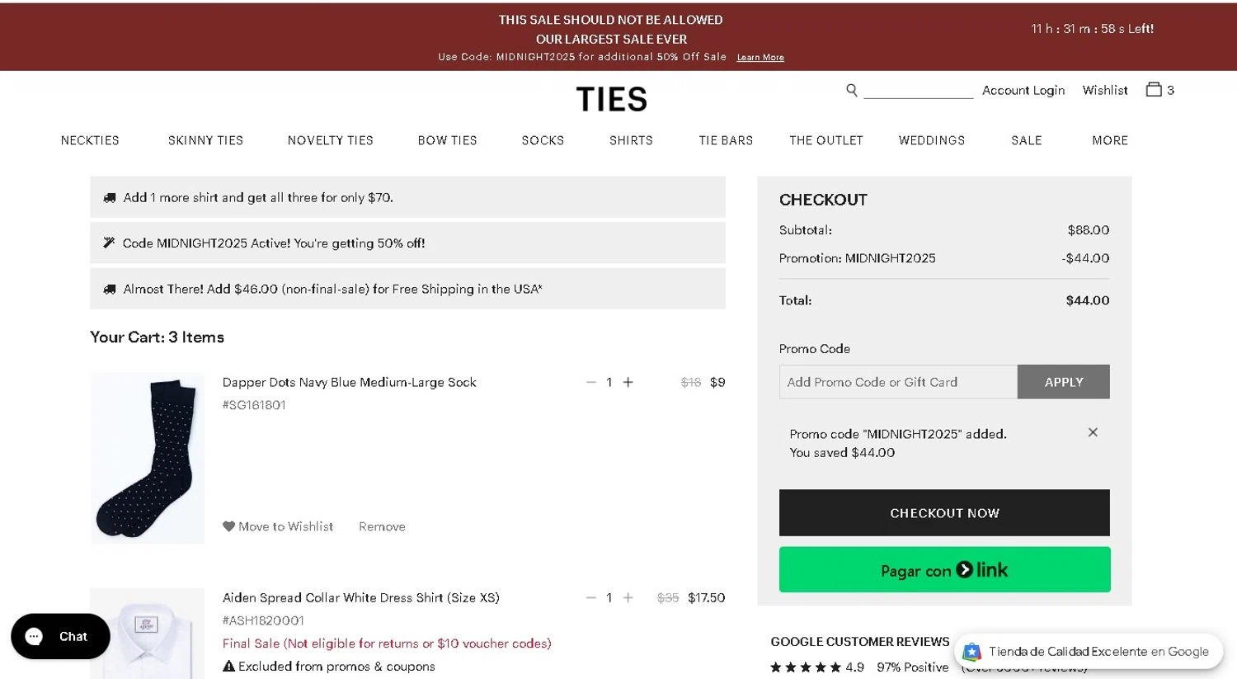Open the shopping bag cart icon
The width and height of the screenshot is (1237, 679).
pyautogui.click(x=1154, y=89)
